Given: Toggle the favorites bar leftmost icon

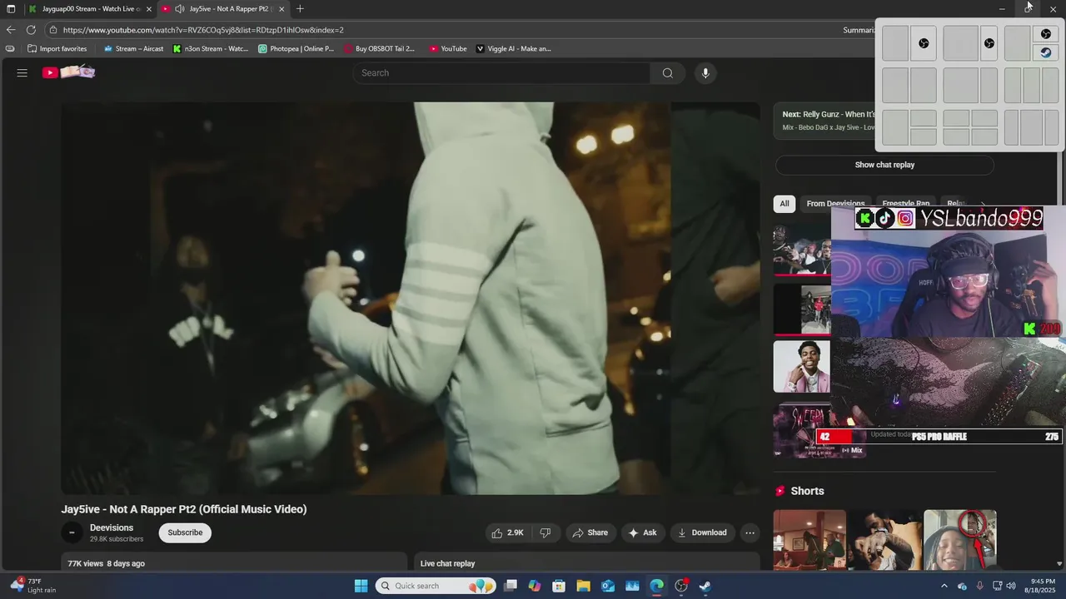Looking at the screenshot, I should (x=10, y=49).
